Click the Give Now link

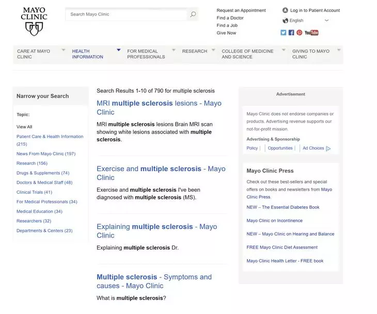coord(226,33)
